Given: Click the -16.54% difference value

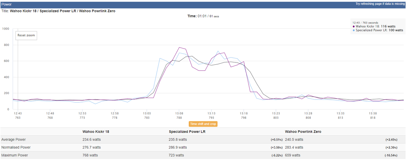Looking at the screenshot, I should 391,156.
